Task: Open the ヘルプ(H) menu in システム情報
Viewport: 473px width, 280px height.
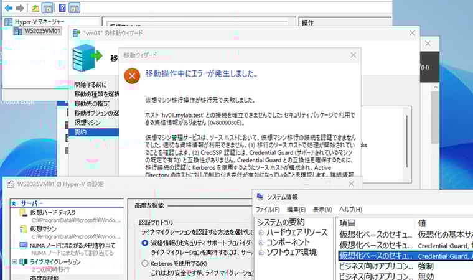Action: click(x=350, y=210)
